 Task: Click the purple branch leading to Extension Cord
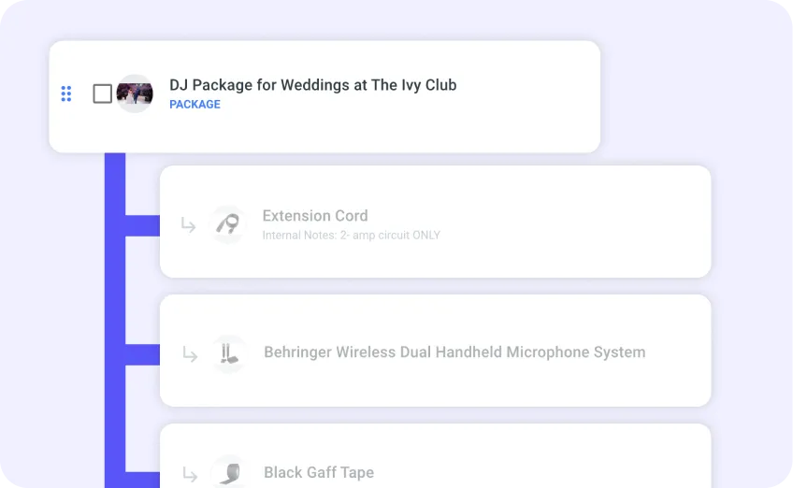click(142, 225)
